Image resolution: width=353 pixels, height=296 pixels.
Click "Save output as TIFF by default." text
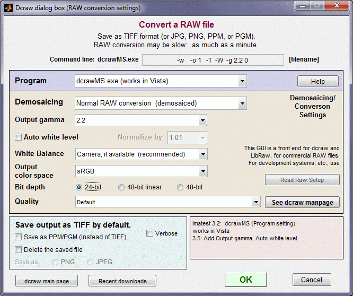pyautogui.click(x=73, y=225)
